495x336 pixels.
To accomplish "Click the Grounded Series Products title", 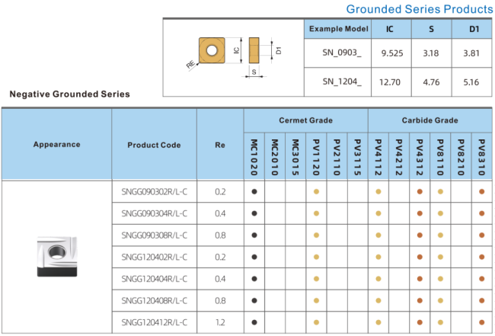I will pos(419,9).
